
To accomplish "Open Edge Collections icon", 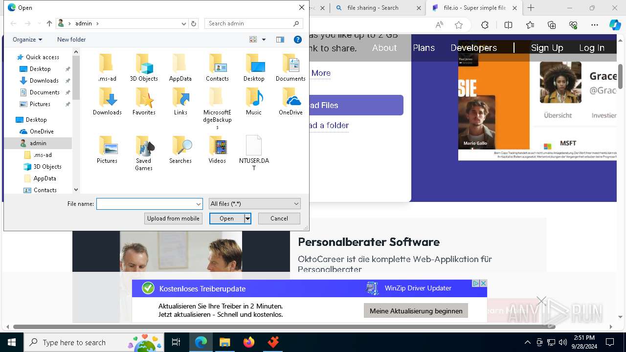I will 552,25.
